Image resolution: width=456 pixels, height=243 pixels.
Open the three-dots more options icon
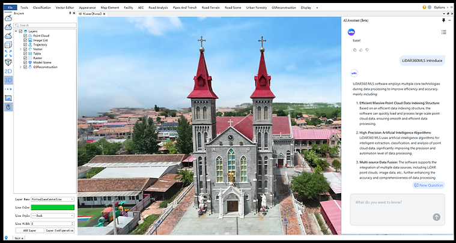click(8, 89)
